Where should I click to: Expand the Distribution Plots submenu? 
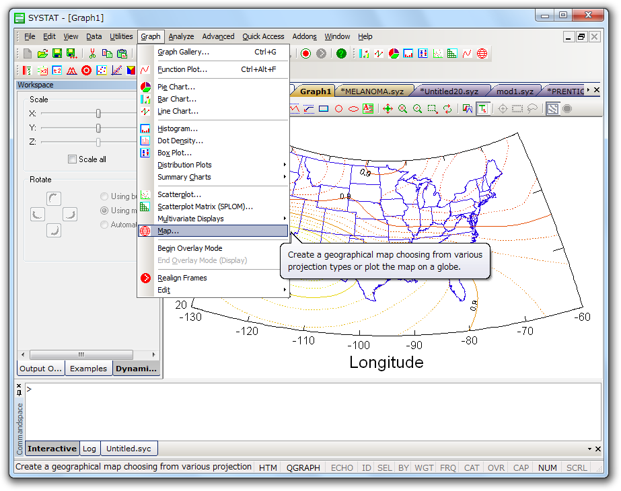tap(213, 165)
